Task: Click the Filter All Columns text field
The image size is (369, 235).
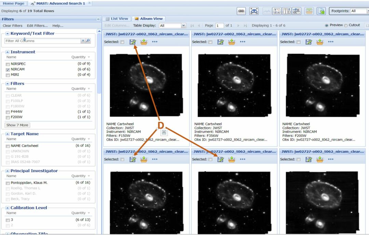Action: 42,41
